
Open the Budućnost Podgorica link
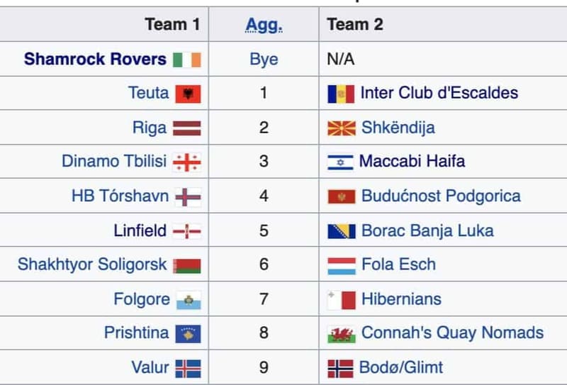(x=441, y=196)
